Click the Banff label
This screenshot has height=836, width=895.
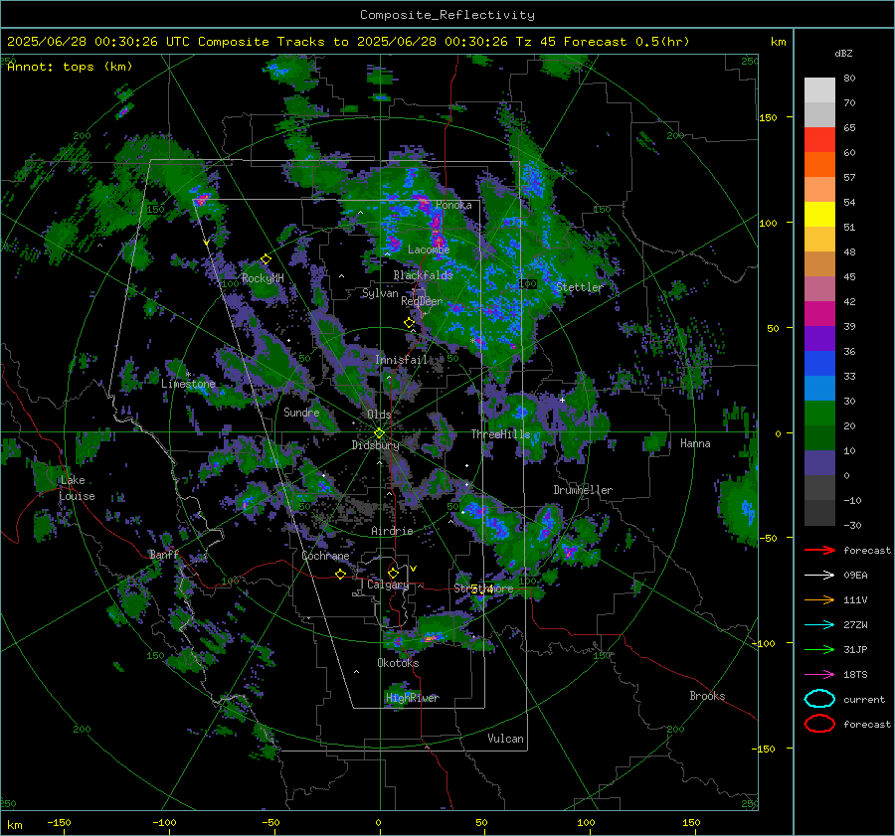tap(164, 555)
